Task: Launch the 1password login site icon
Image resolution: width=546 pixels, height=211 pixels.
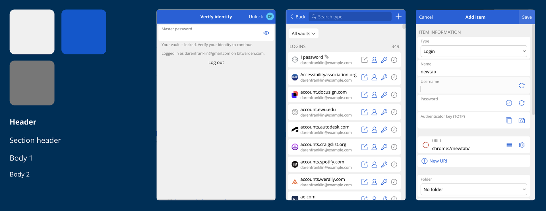Action: (x=364, y=60)
